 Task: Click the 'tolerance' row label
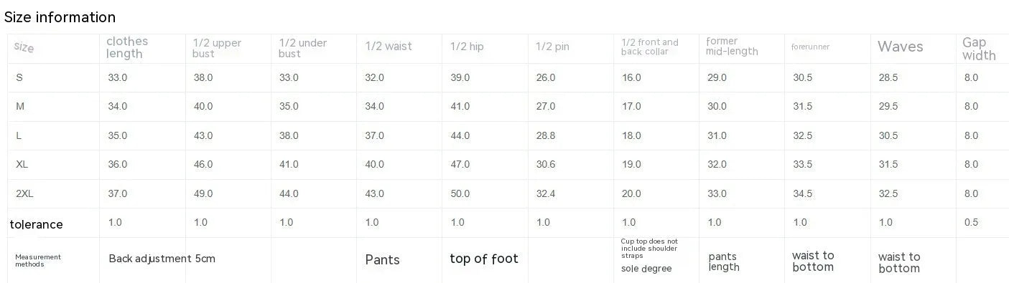(37, 224)
